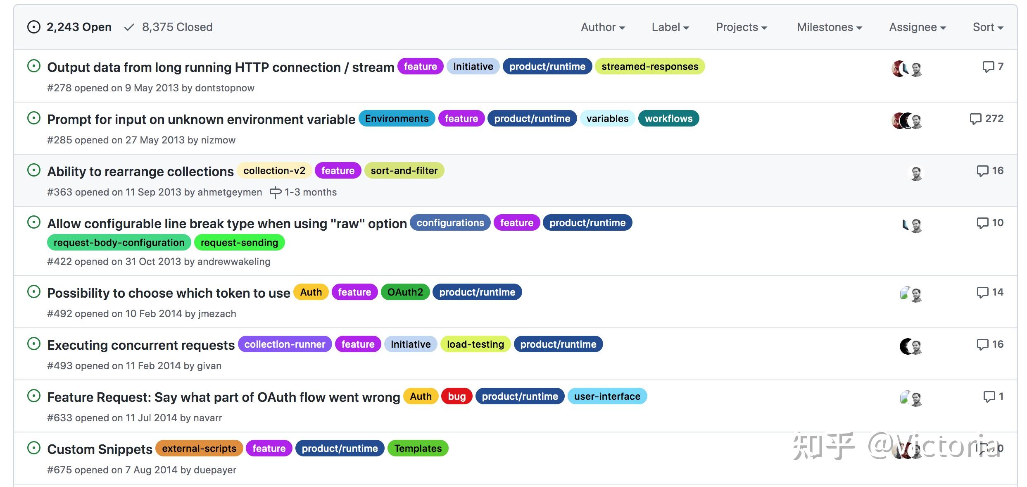Open the Projects filter menu
Screen dimensions: 1027x487
[741, 27]
